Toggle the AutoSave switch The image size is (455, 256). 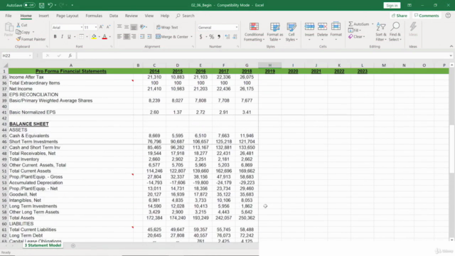coord(29,5)
